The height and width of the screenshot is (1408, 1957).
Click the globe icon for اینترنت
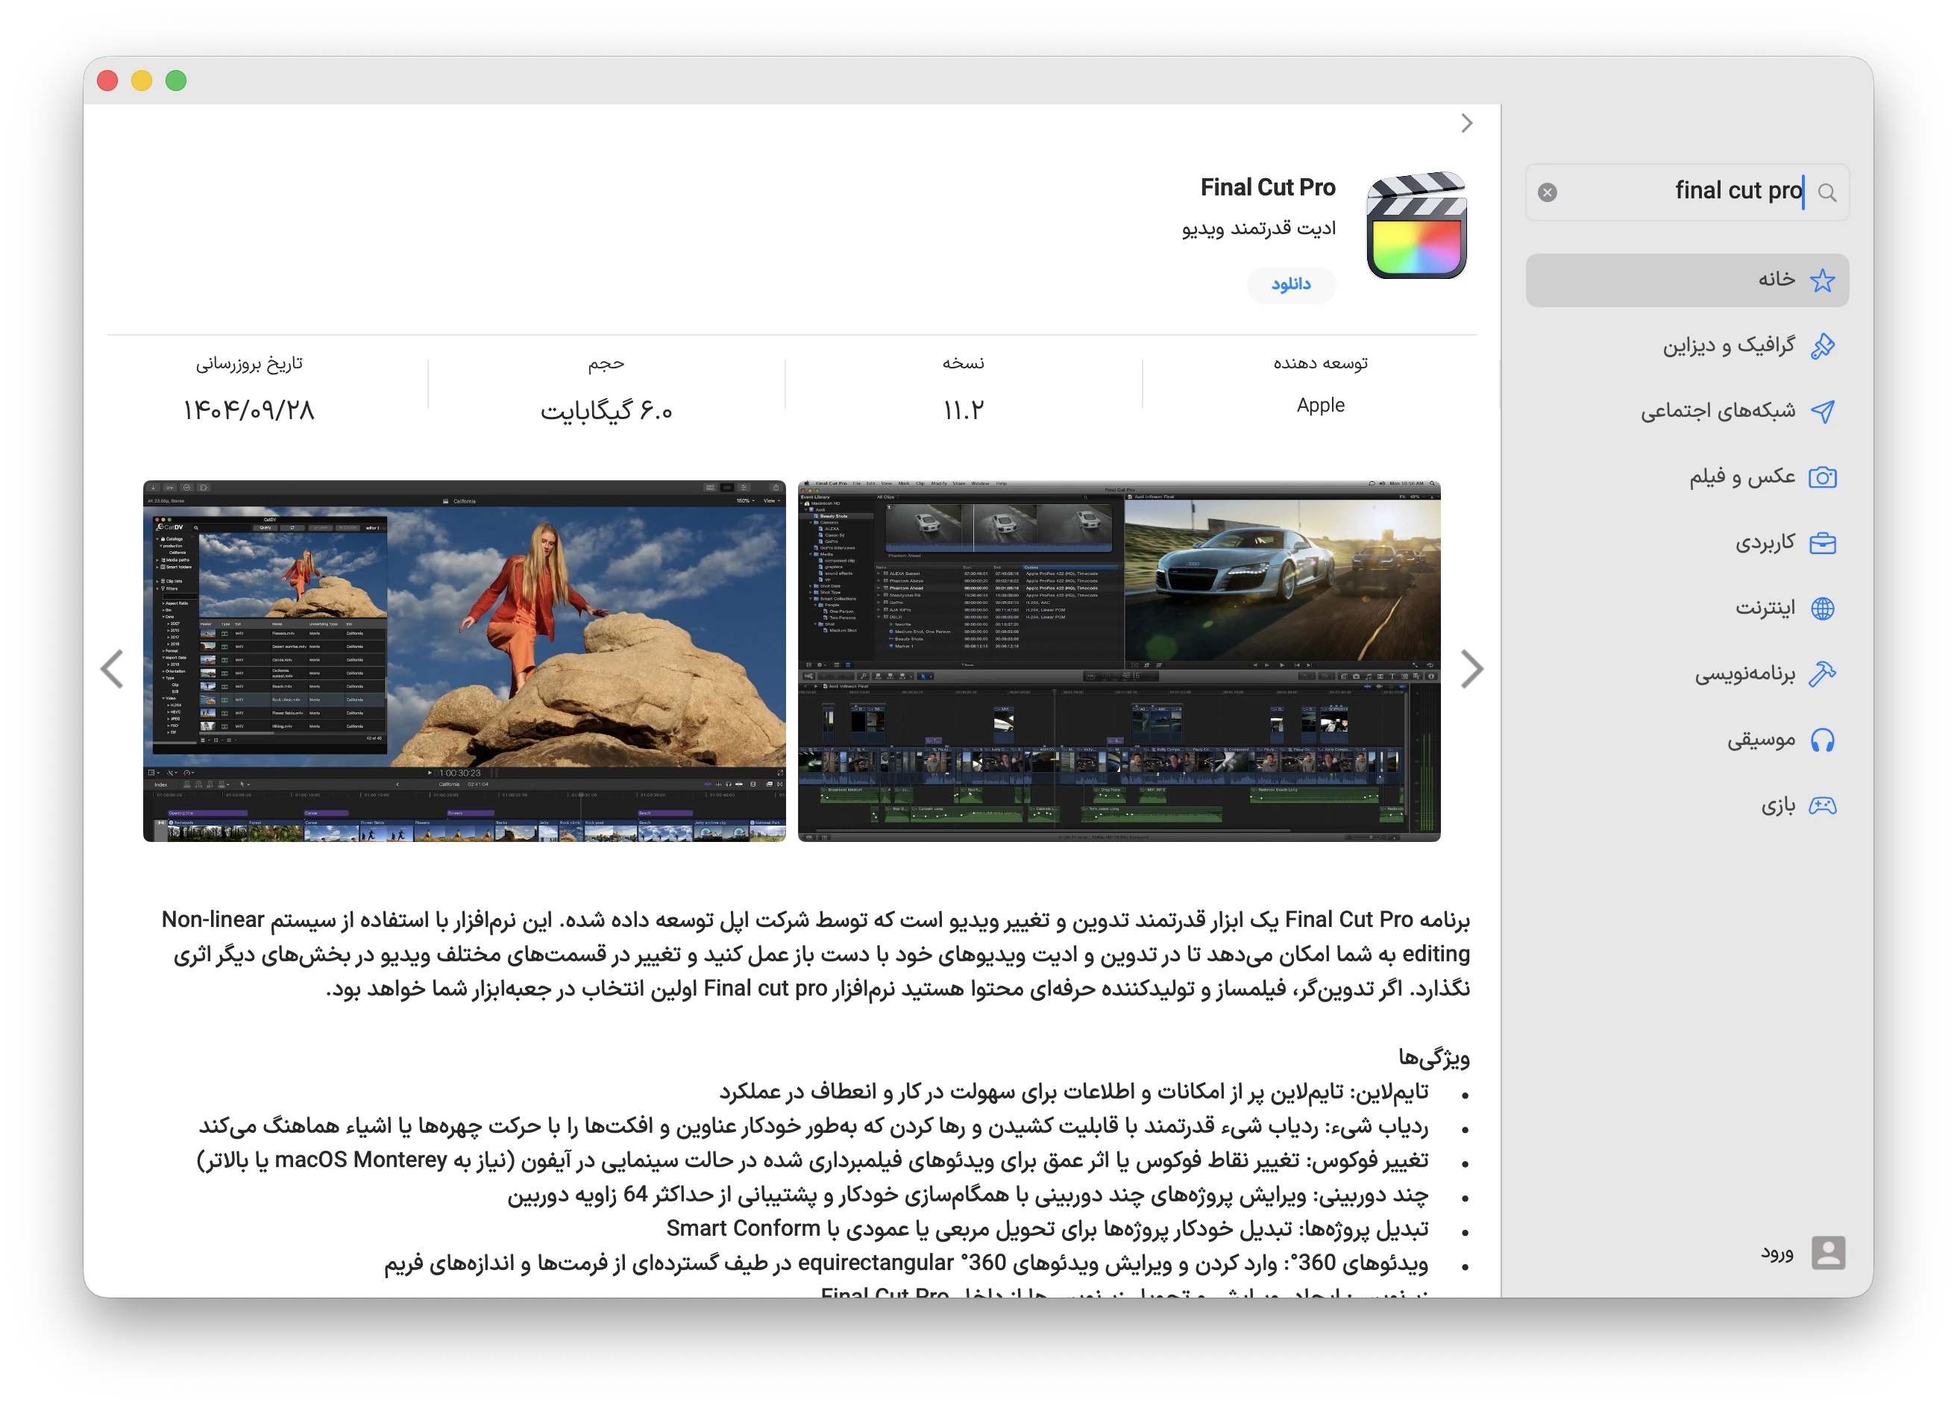[x=1824, y=607]
